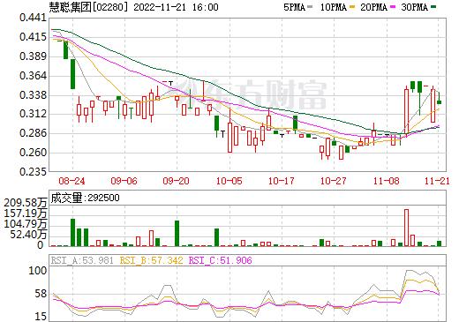Click the magenta 20PMA color swatch
The width and height of the screenshot is (459, 322).
click(393, 7)
